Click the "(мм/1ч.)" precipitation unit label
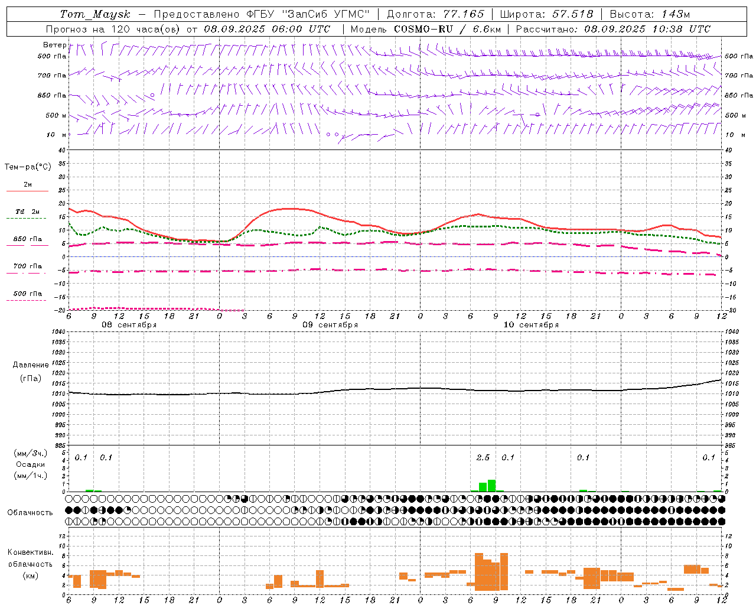Screen dimensions: 756x605 31,476
